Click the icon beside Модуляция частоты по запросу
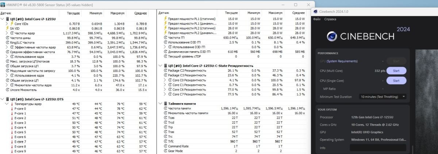The width and height of the screenshot is (438, 154). pyautogui.click(x=7, y=71)
